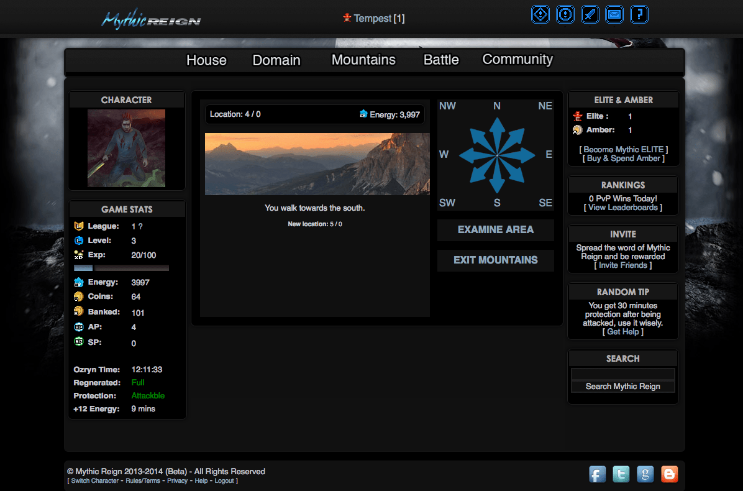Screen dimensions: 743x491
Task: Click the Coins icon in Game Stats
Action: pos(79,296)
